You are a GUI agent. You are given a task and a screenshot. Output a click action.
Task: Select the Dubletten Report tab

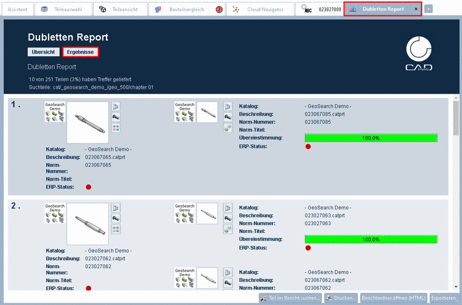tap(383, 9)
